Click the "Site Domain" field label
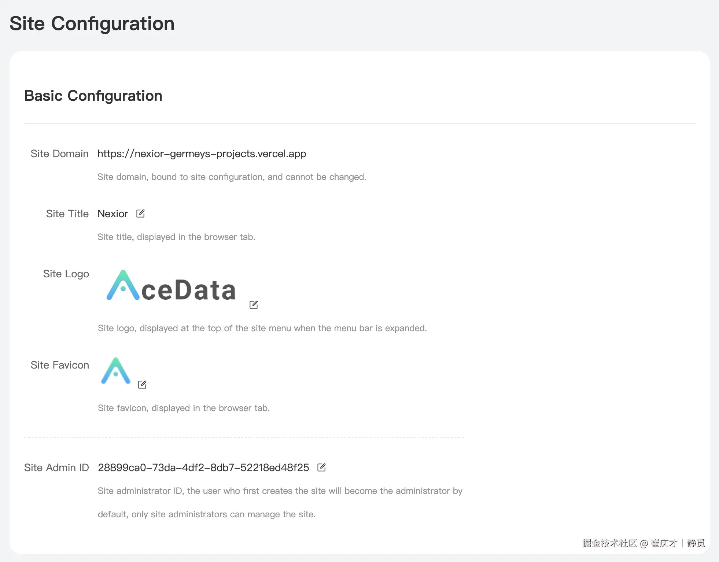Viewport: 719px width, 562px height. (x=59, y=154)
